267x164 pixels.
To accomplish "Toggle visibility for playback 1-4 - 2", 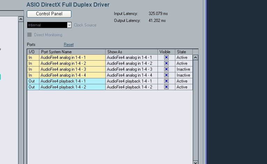I will pyautogui.click(x=166, y=87).
